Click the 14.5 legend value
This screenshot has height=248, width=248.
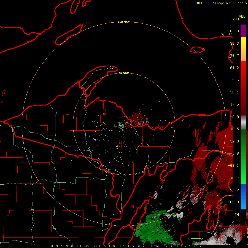234,104
